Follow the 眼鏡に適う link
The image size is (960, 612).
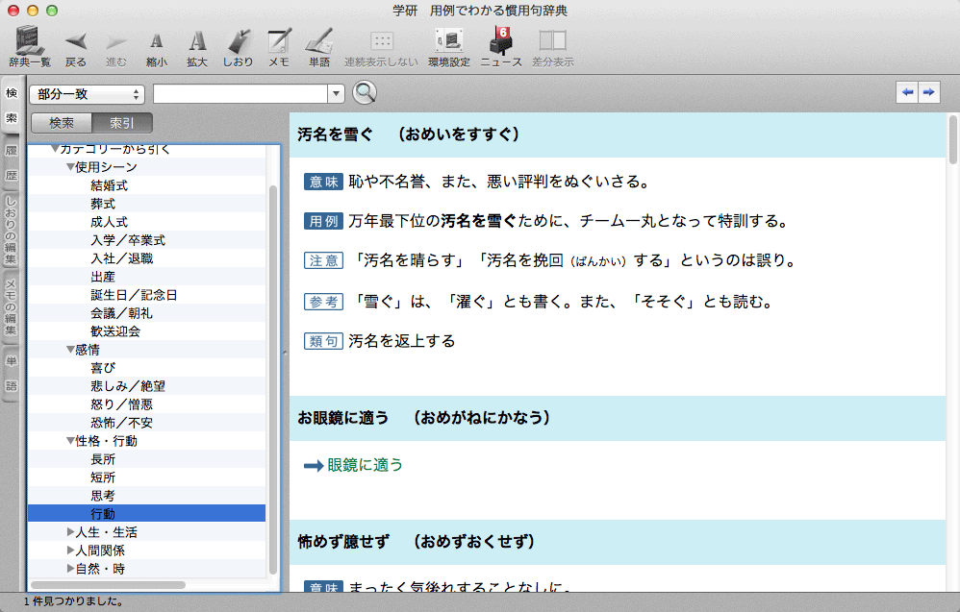tap(365, 465)
